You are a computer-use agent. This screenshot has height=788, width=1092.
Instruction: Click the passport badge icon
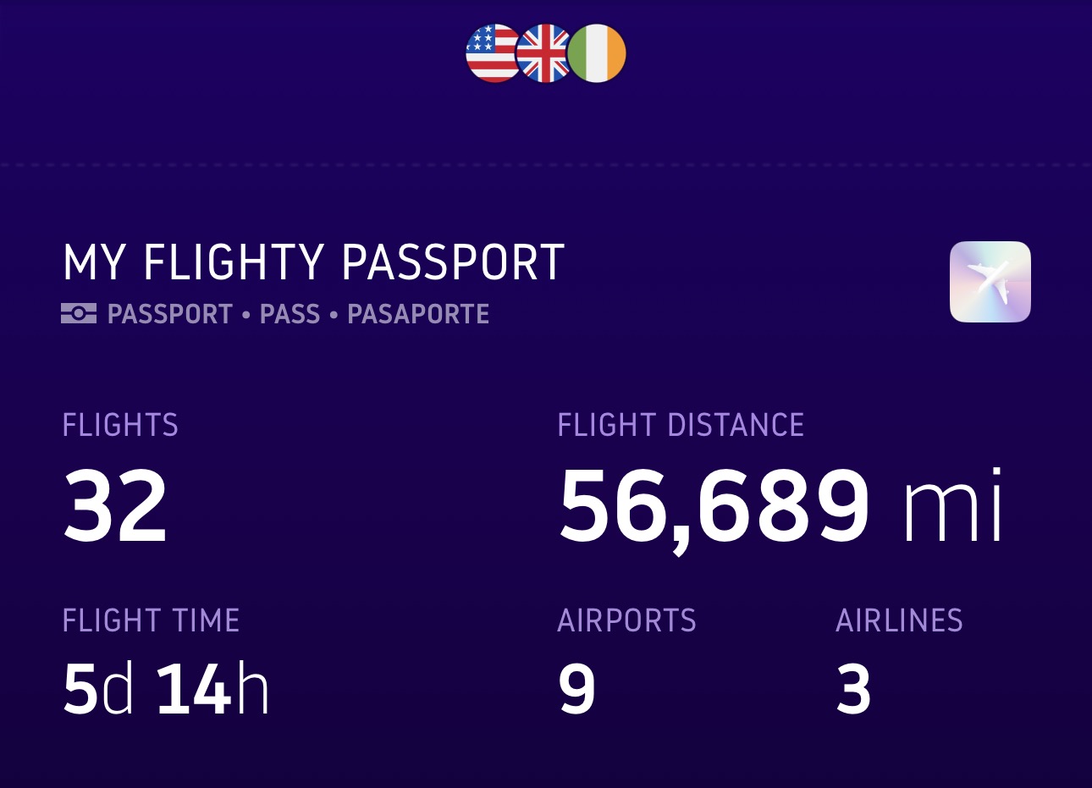pyautogui.click(x=80, y=313)
